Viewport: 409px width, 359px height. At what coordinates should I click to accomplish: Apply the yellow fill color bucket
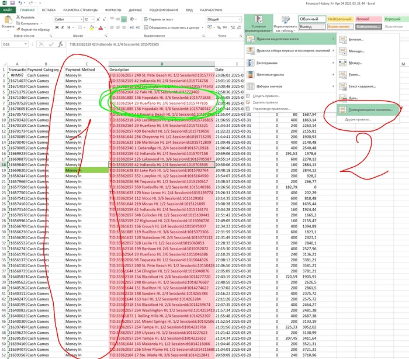[x=92, y=27]
